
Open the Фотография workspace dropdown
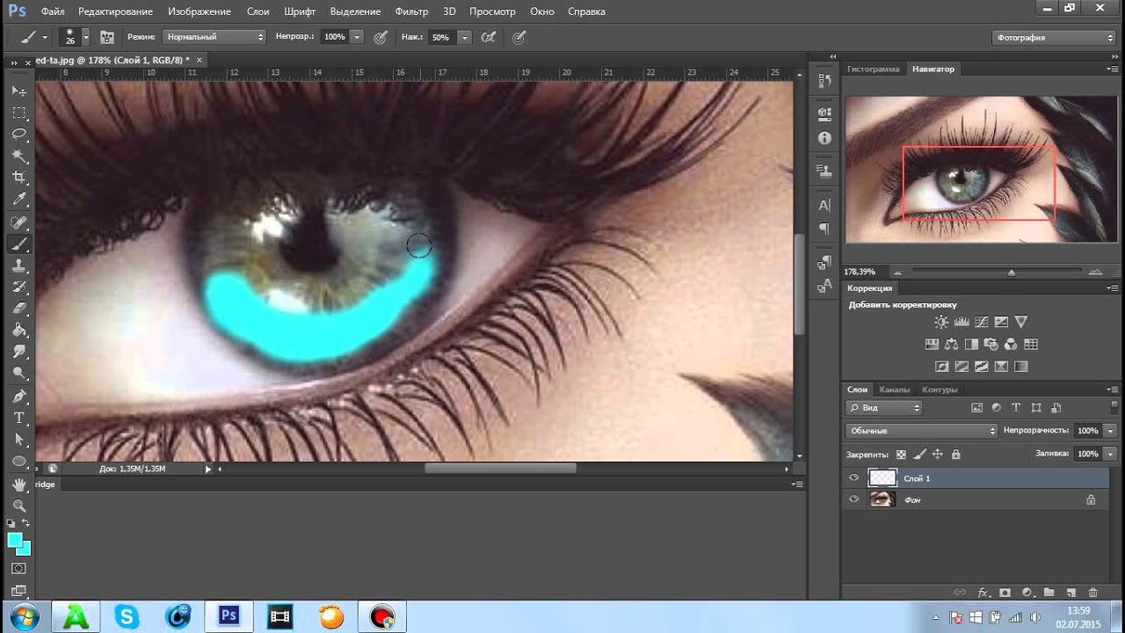point(1054,38)
